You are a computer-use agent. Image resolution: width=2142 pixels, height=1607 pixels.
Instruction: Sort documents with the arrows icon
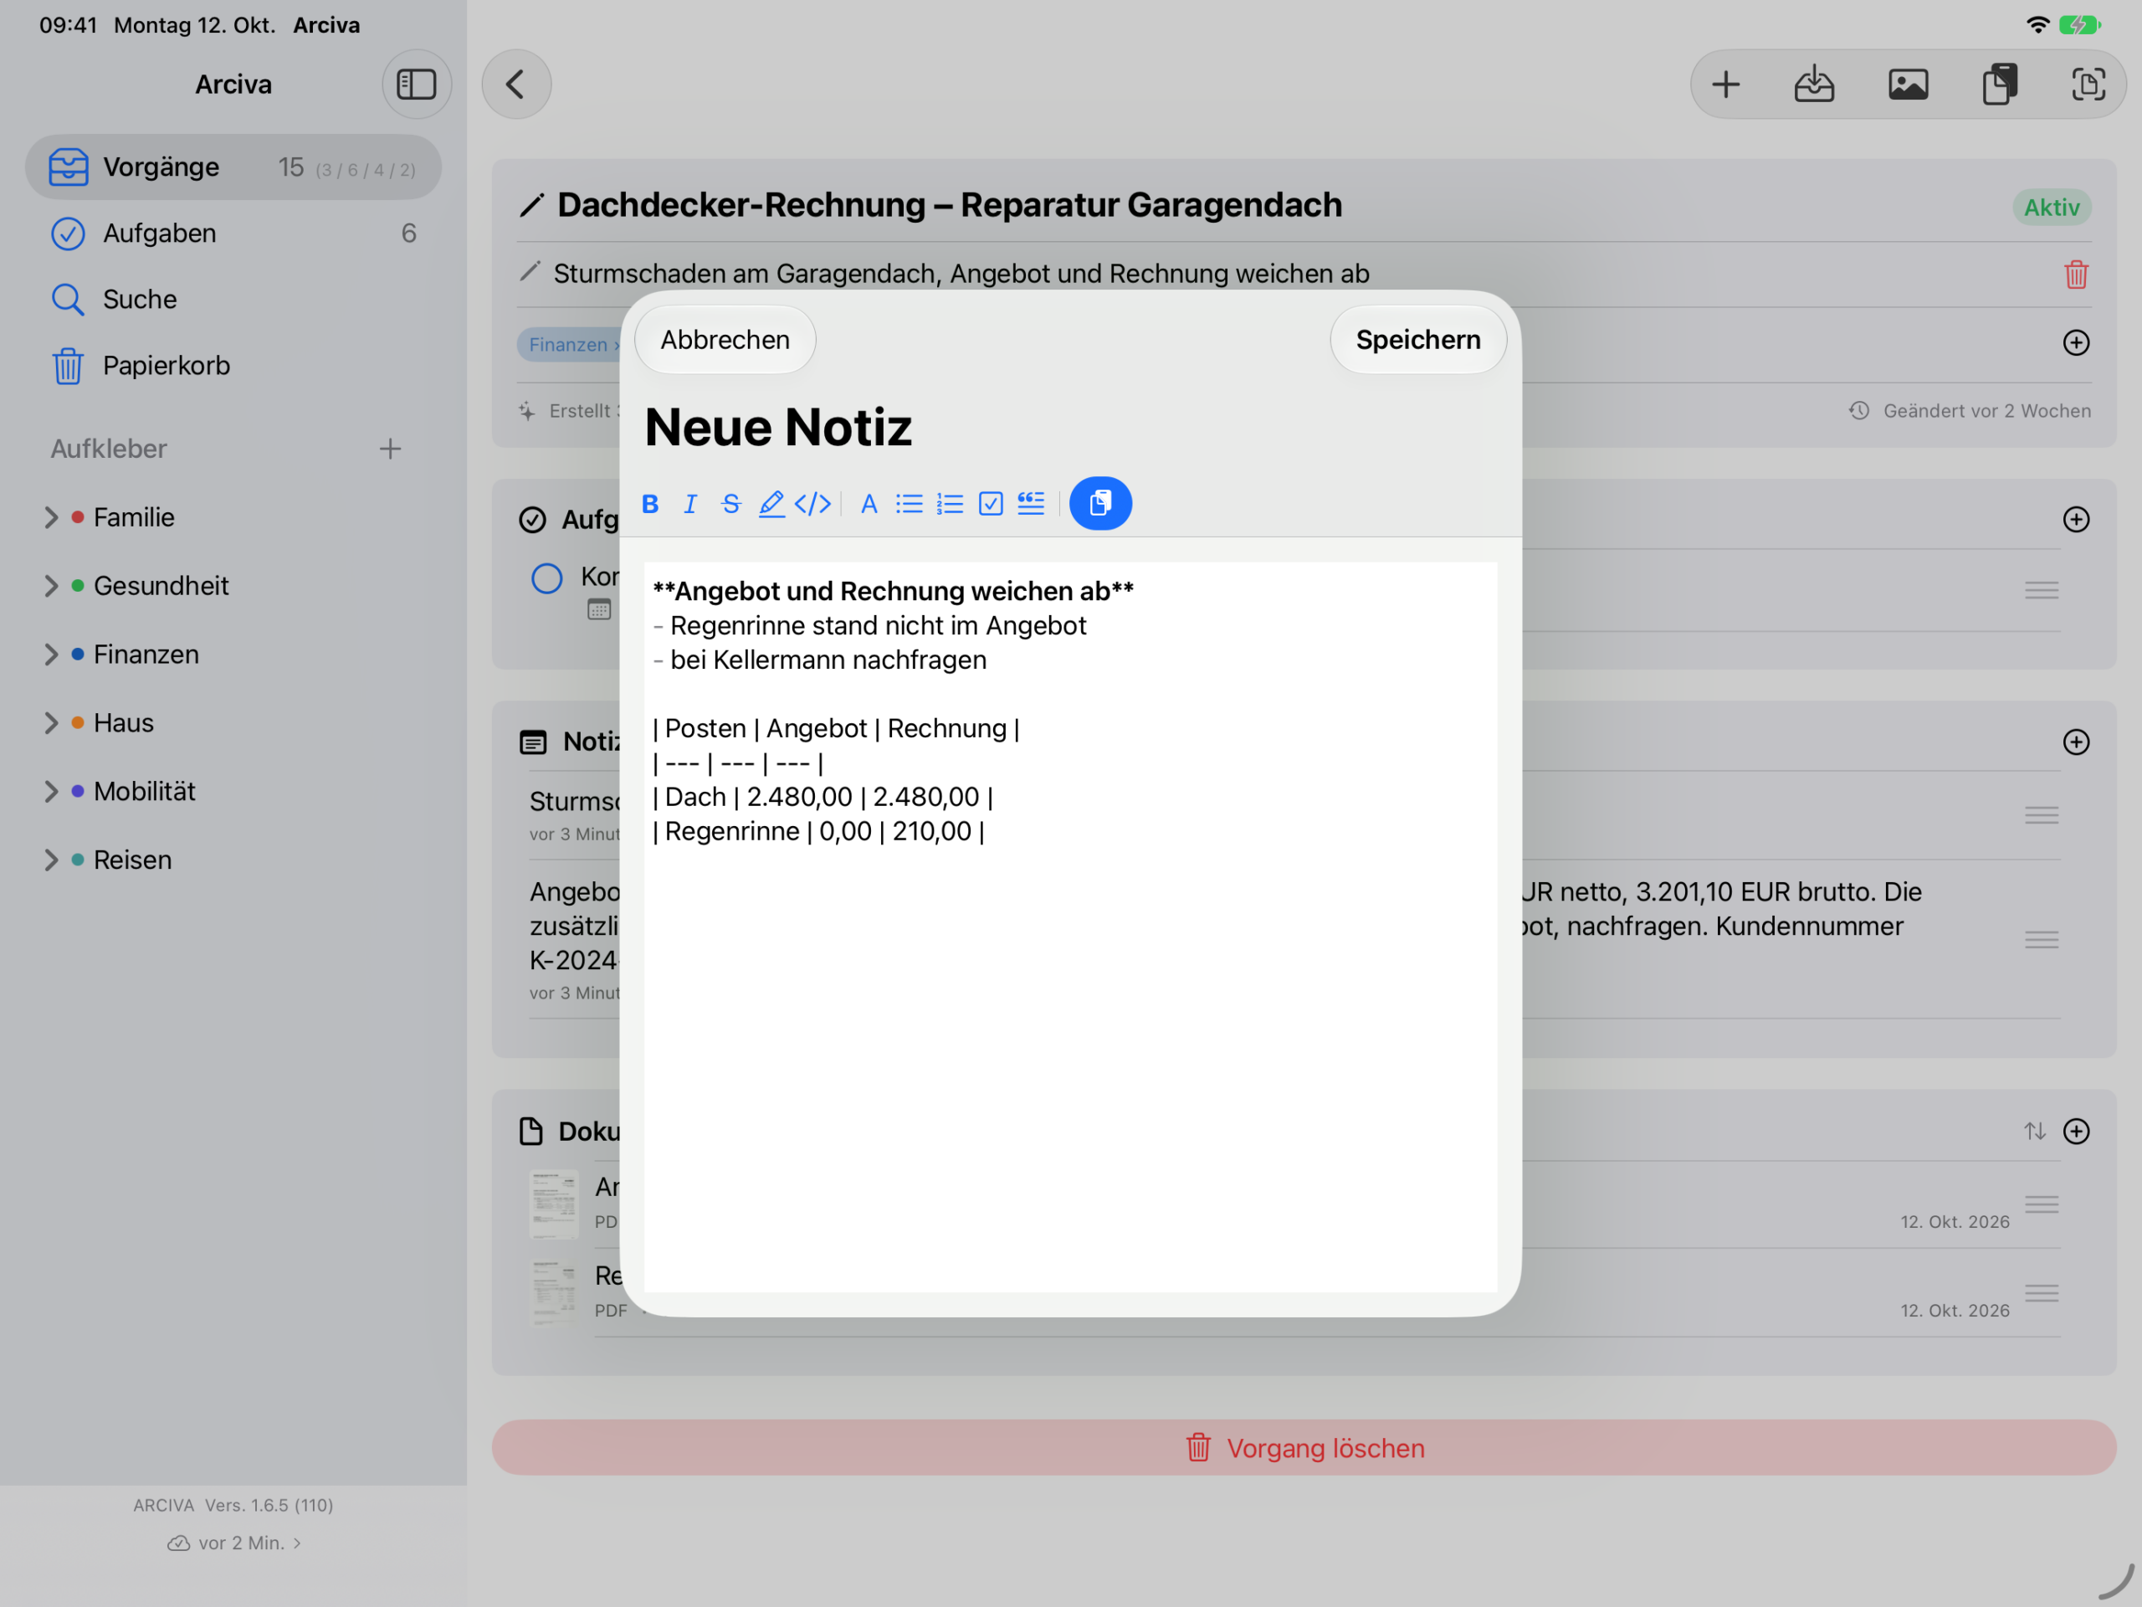[2035, 1132]
